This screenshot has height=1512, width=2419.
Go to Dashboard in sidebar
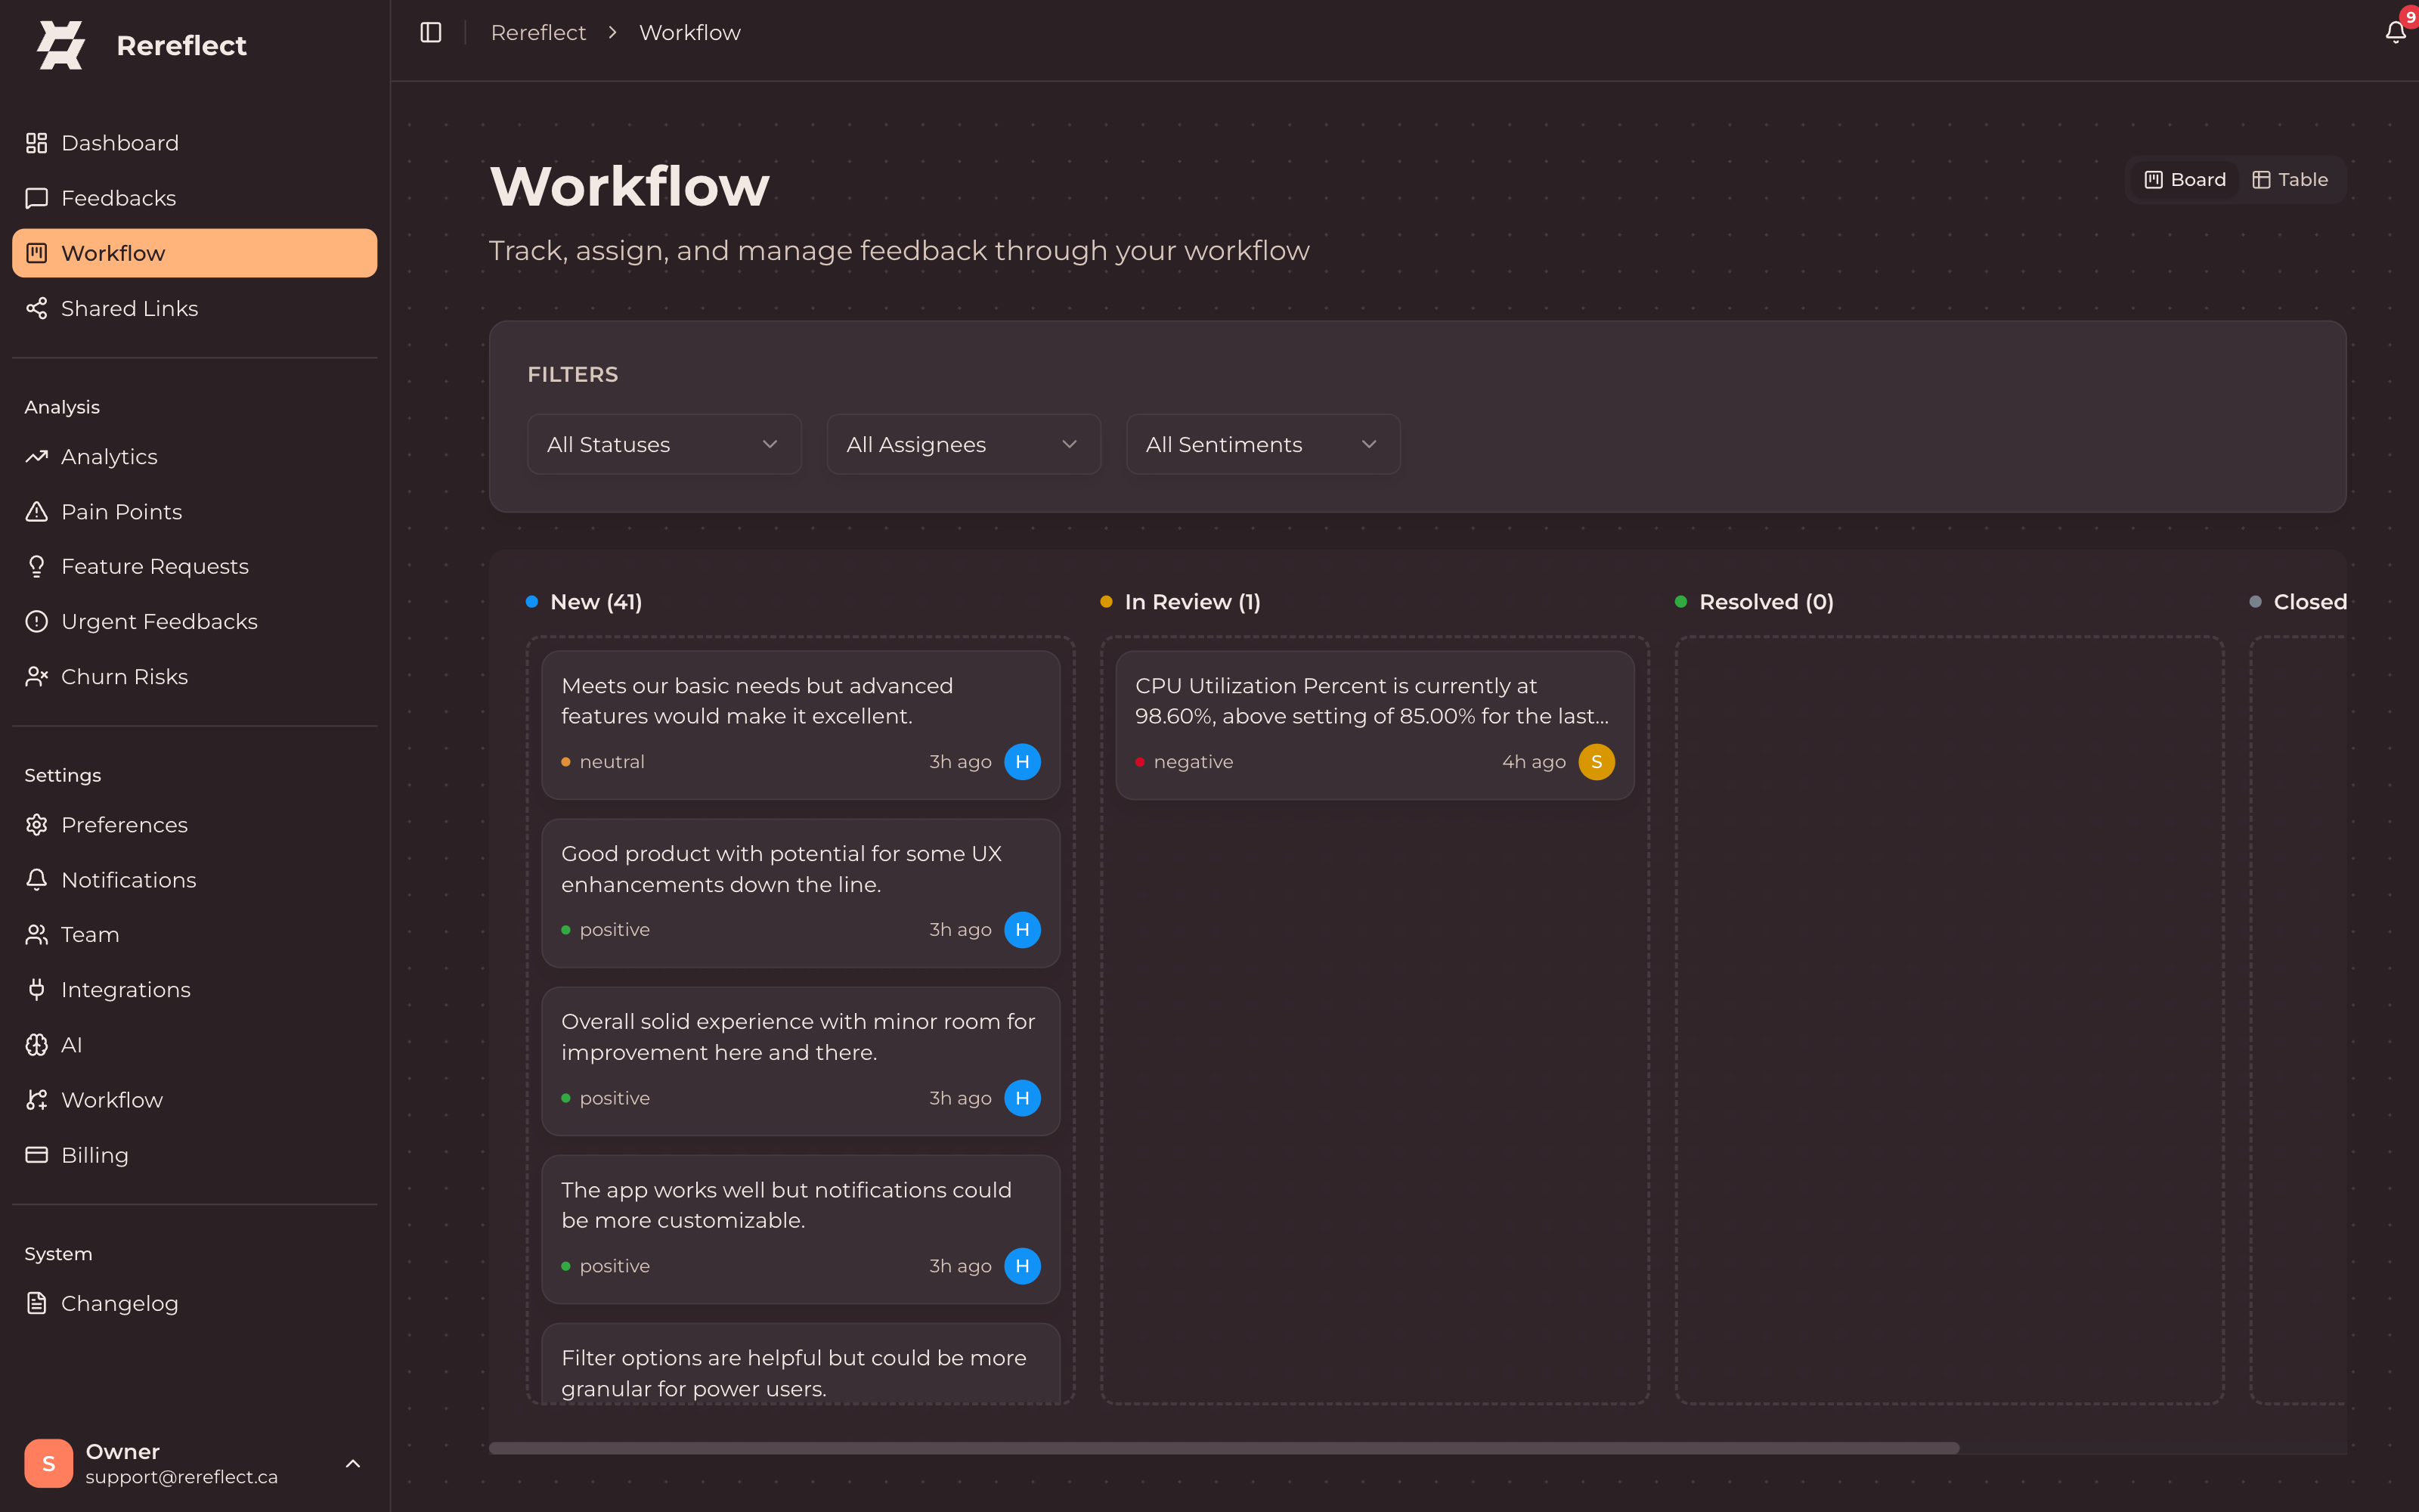click(x=120, y=143)
